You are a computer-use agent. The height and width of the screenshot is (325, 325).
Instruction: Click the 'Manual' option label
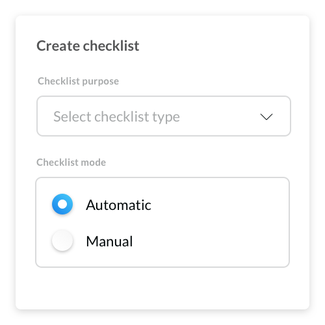point(109,241)
